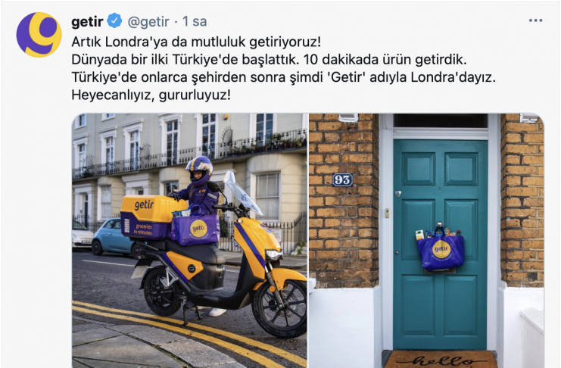
Task: Open the @getir handle link
Action: click(x=148, y=21)
